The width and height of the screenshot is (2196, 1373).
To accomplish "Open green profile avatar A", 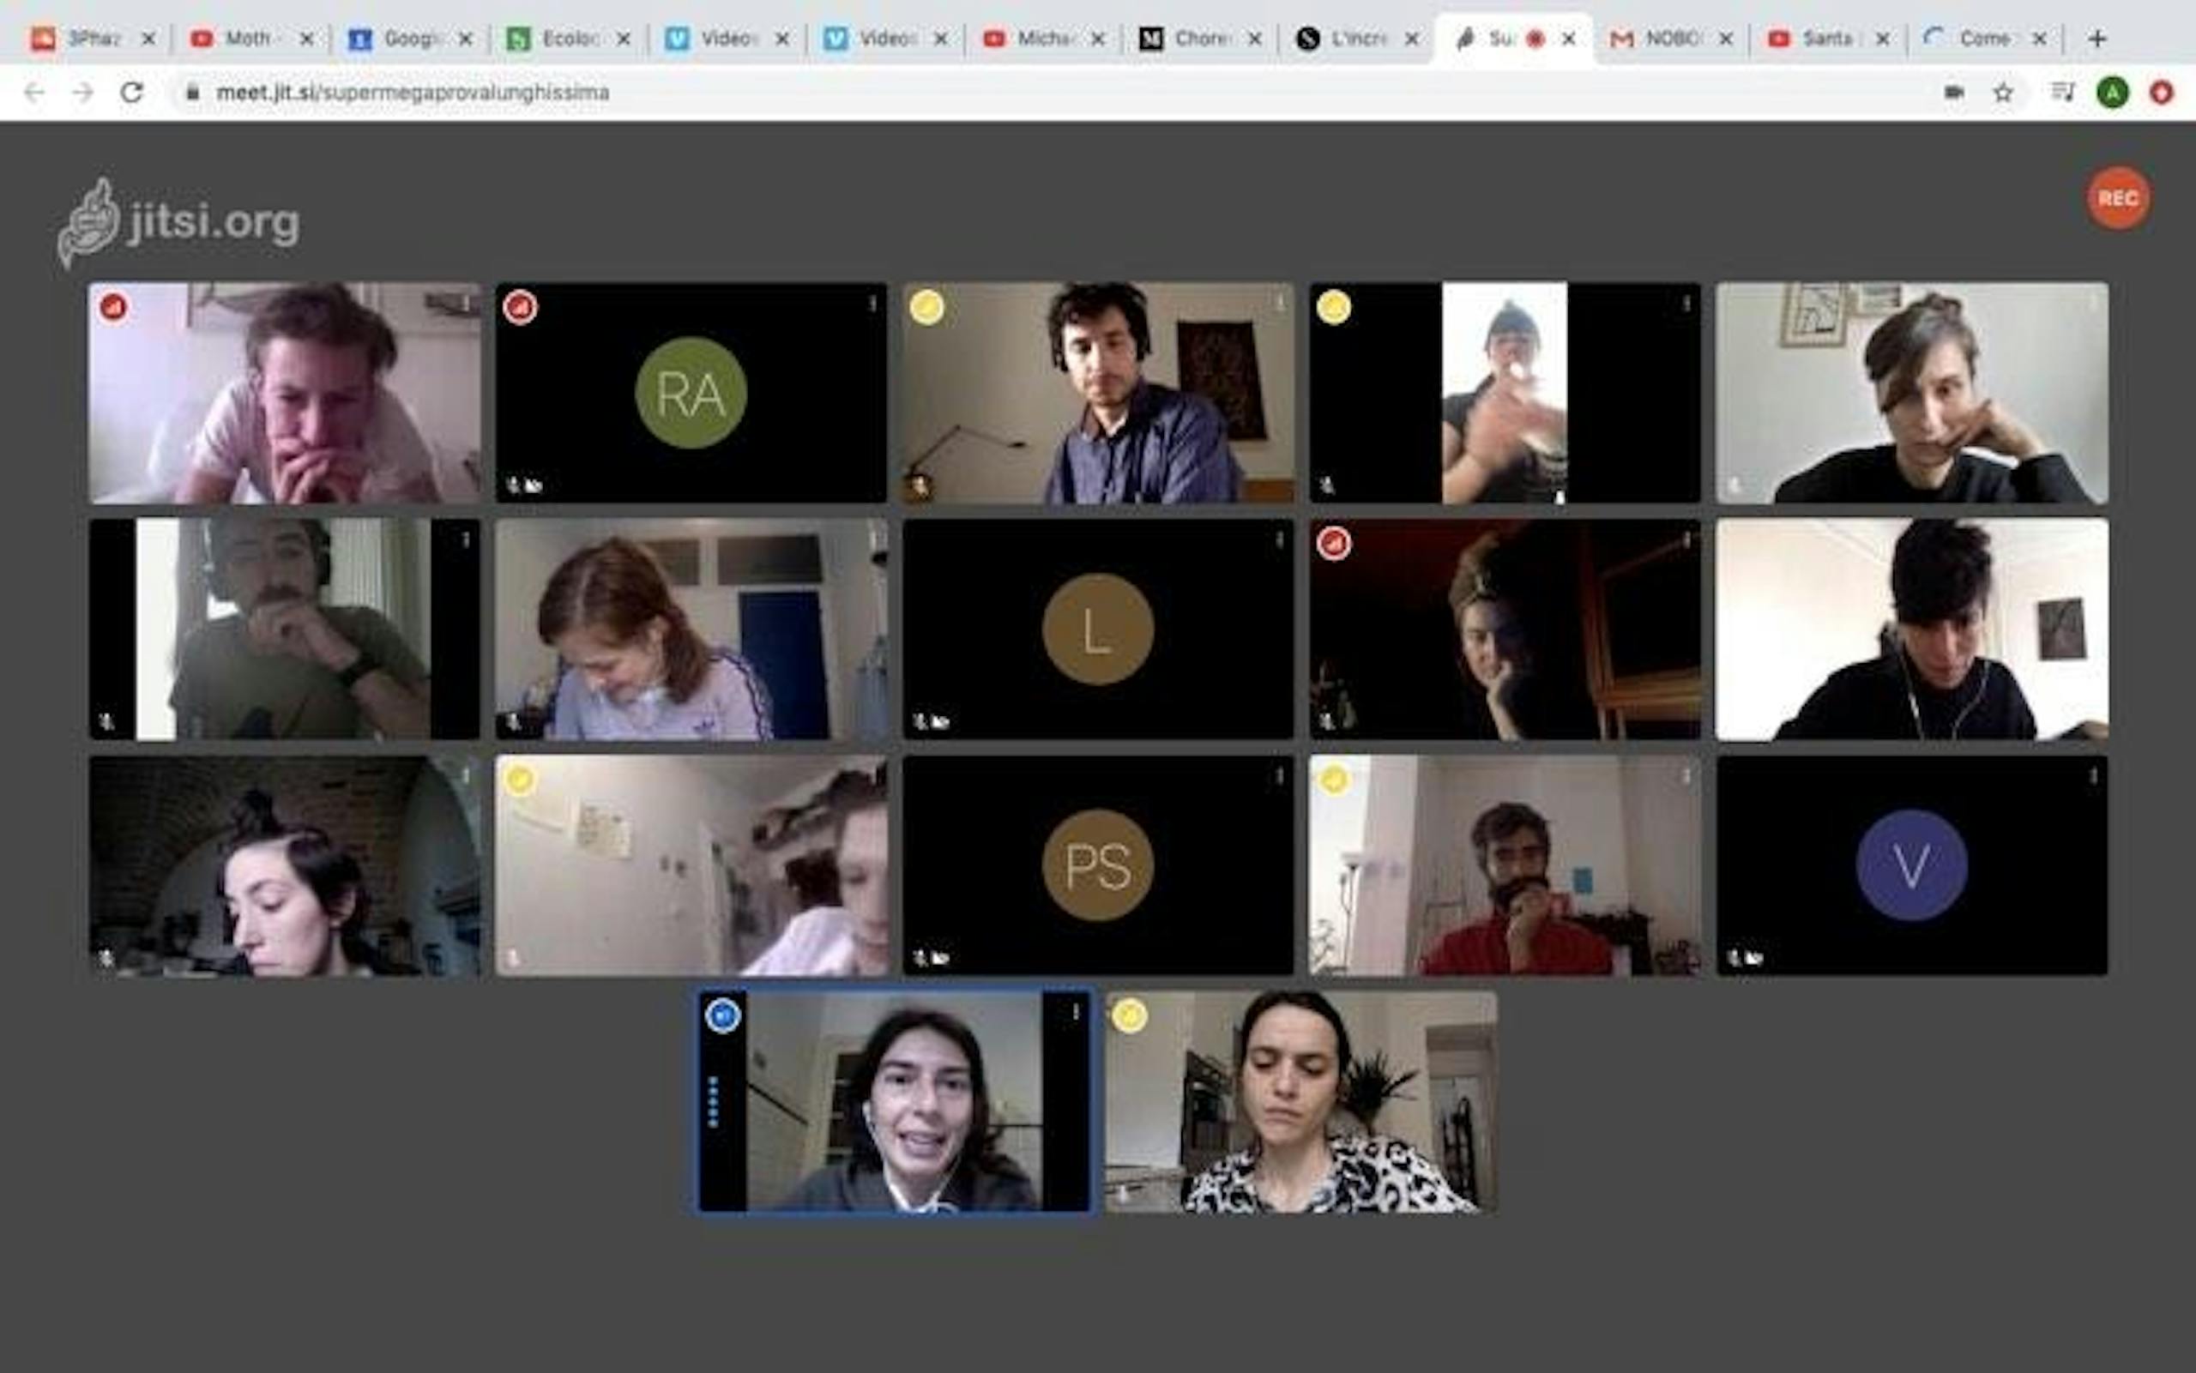I will (2113, 93).
